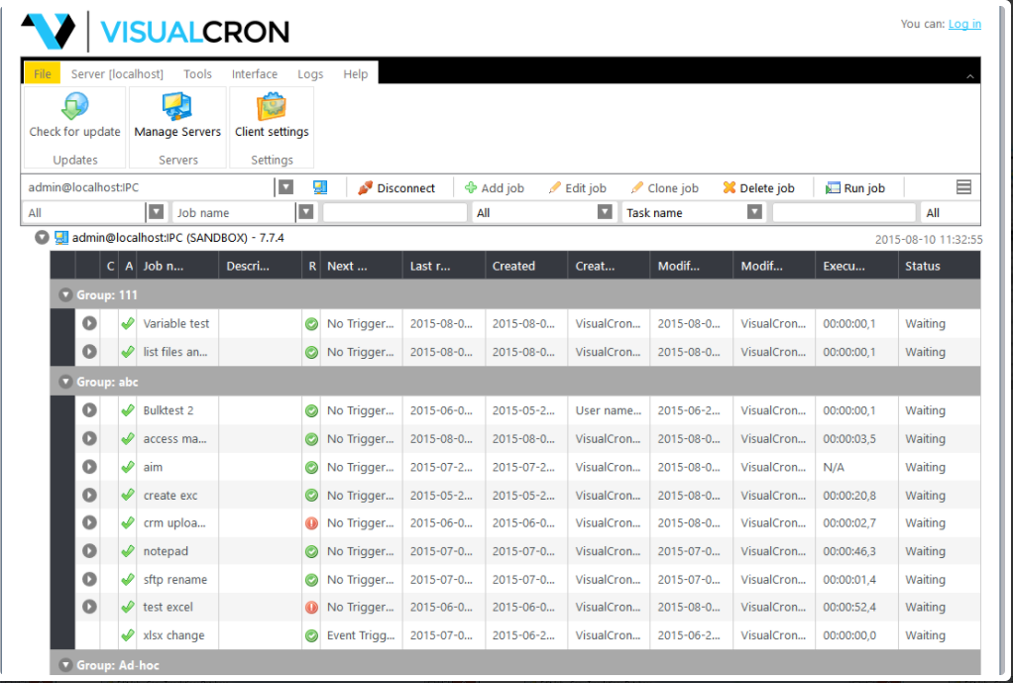
Task: Open Client settings
Action: point(271,112)
